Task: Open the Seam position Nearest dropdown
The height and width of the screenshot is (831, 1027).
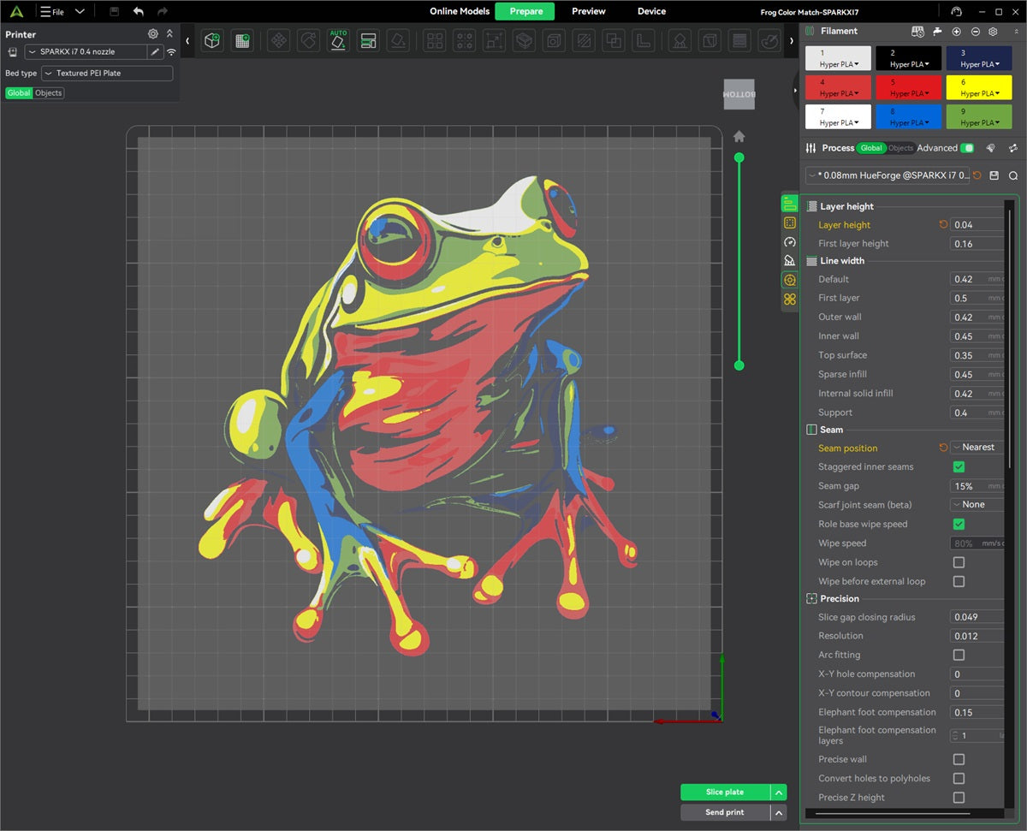Action: click(977, 448)
